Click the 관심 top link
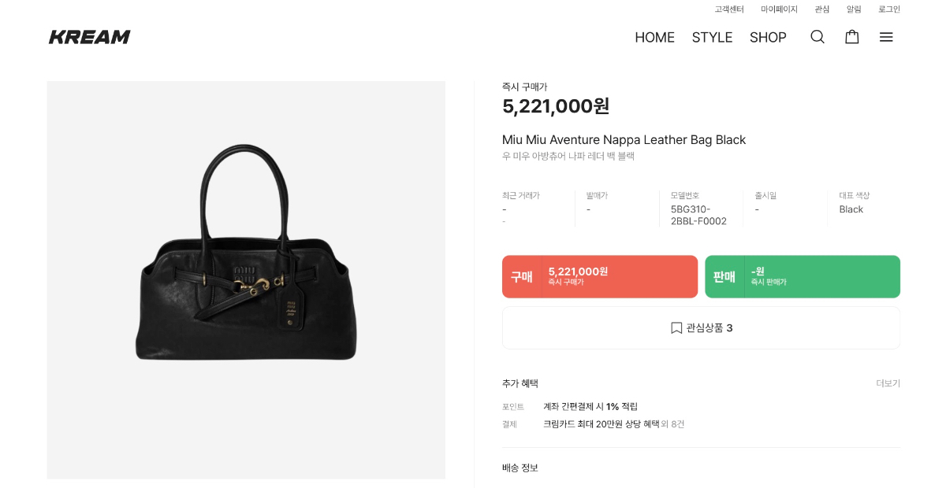 (822, 9)
